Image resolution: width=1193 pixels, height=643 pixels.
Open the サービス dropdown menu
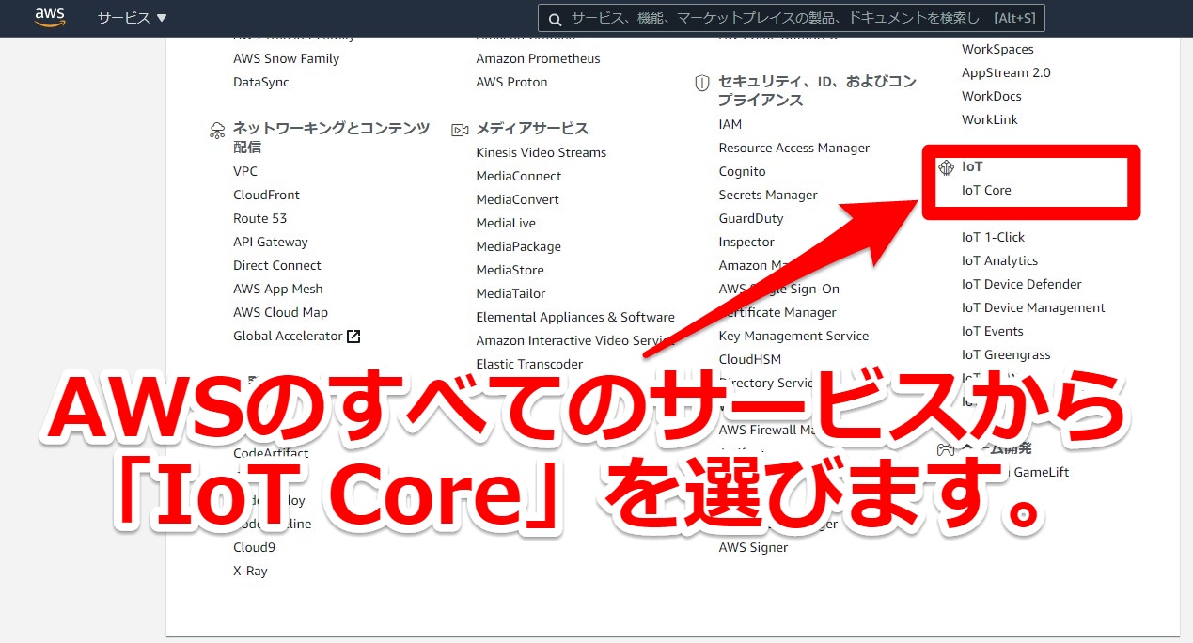tap(130, 17)
